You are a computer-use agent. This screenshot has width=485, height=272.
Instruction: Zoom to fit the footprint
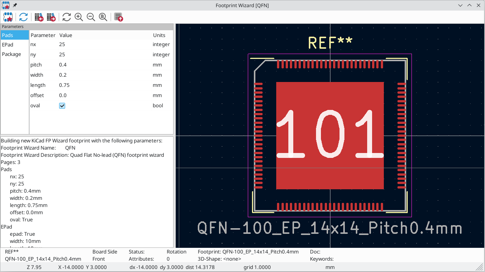pyautogui.click(x=103, y=17)
